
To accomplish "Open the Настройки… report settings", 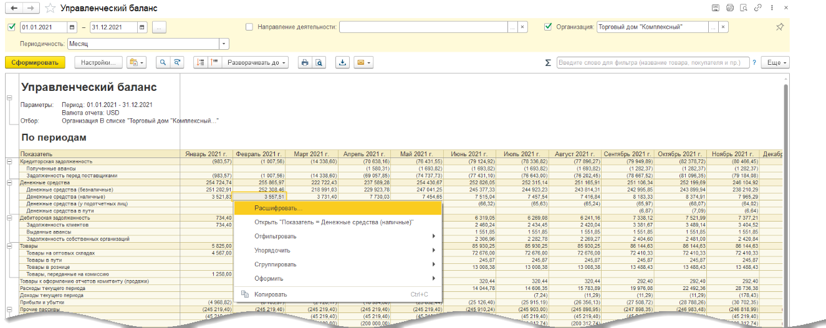I will click(98, 62).
